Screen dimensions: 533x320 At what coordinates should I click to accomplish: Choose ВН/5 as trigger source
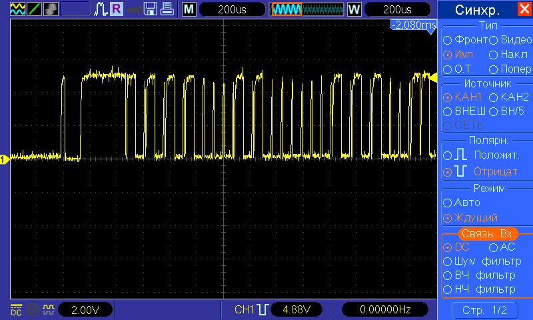[x=506, y=111]
